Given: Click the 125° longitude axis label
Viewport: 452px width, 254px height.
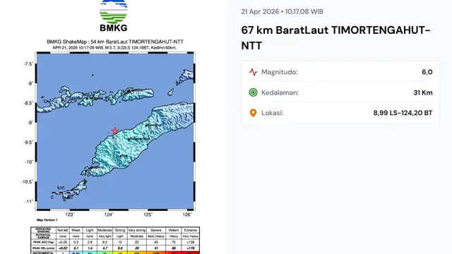Looking at the screenshot, I should coord(148,214).
